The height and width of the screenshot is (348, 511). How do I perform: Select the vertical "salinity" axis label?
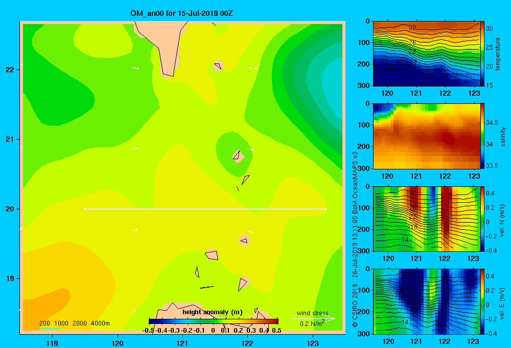click(502, 137)
